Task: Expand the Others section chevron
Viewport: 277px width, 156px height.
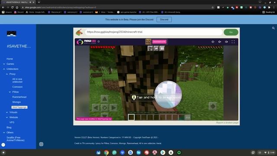Action: click(4, 133)
